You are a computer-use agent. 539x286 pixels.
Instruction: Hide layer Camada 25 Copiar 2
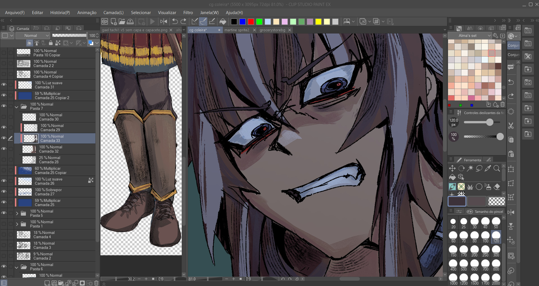point(4,95)
